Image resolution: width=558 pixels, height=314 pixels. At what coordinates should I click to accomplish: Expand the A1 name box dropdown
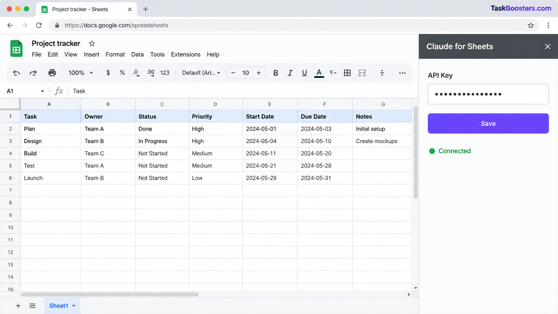click(42, 91)
